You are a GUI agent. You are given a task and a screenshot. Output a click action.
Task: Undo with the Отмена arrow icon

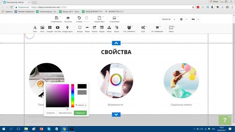coord(79,18)
